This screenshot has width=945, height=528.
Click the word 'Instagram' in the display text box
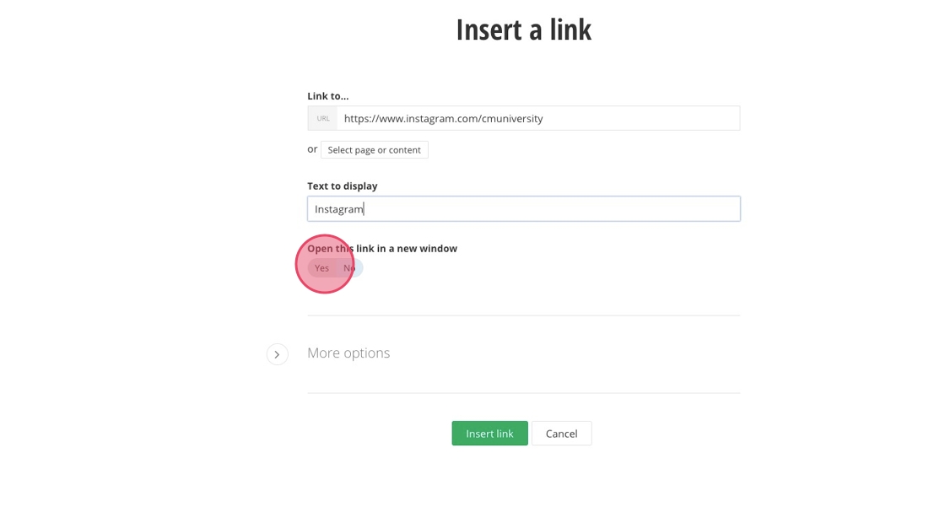338,209
